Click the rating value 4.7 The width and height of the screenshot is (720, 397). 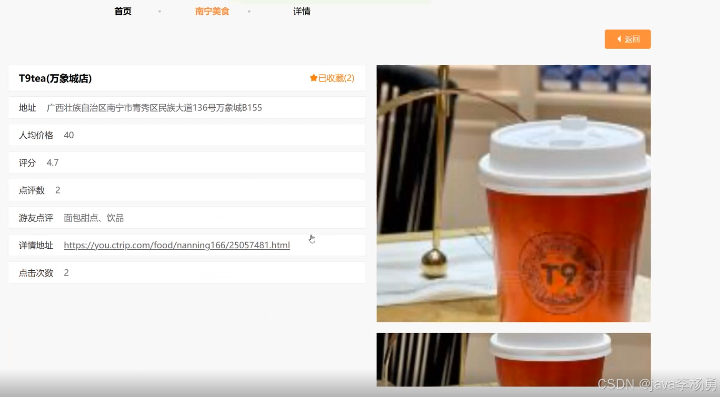coord(52,163)
